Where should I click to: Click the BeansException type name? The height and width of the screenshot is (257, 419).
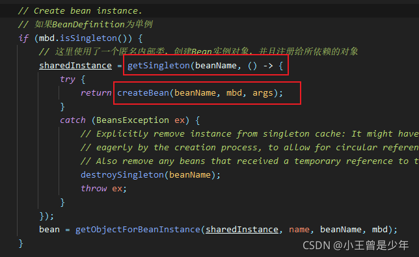(133, 120)
